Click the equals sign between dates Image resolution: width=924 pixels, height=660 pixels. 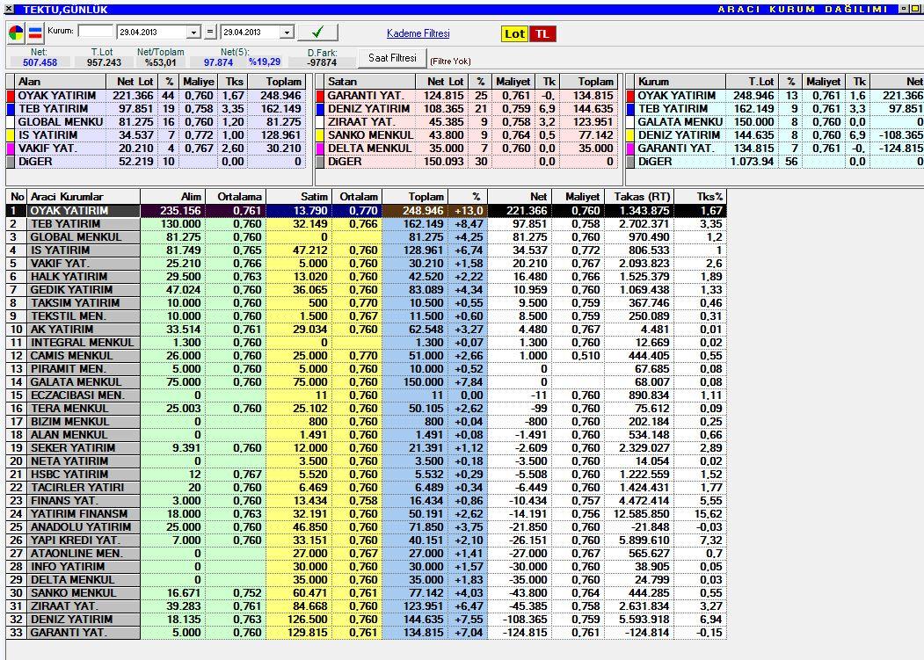[210, 32]
